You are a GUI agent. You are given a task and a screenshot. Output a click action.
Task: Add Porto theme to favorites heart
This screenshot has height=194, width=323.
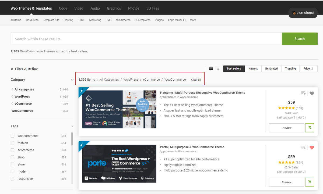(312, 148)
